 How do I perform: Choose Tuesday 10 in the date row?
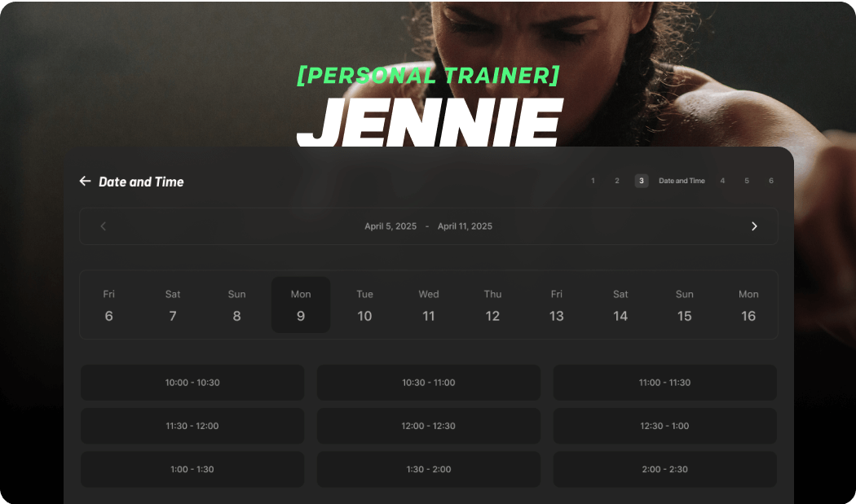(x=364, y=305)
